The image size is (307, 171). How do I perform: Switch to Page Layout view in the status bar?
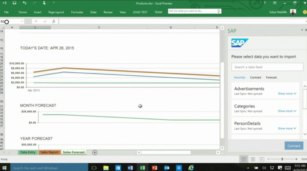tap(253, 159)
